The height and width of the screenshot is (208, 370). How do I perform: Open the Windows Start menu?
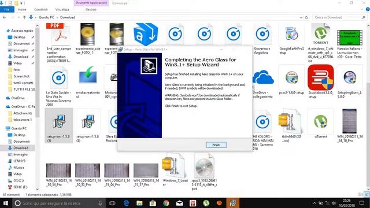tap(6, 203)
